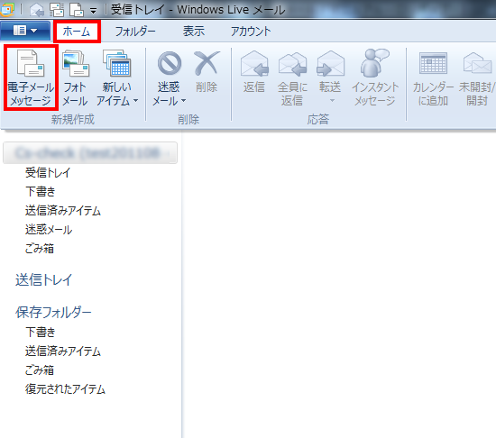Switch to the 表示 tab
This screenshot has height=438, width=496.
194,32
